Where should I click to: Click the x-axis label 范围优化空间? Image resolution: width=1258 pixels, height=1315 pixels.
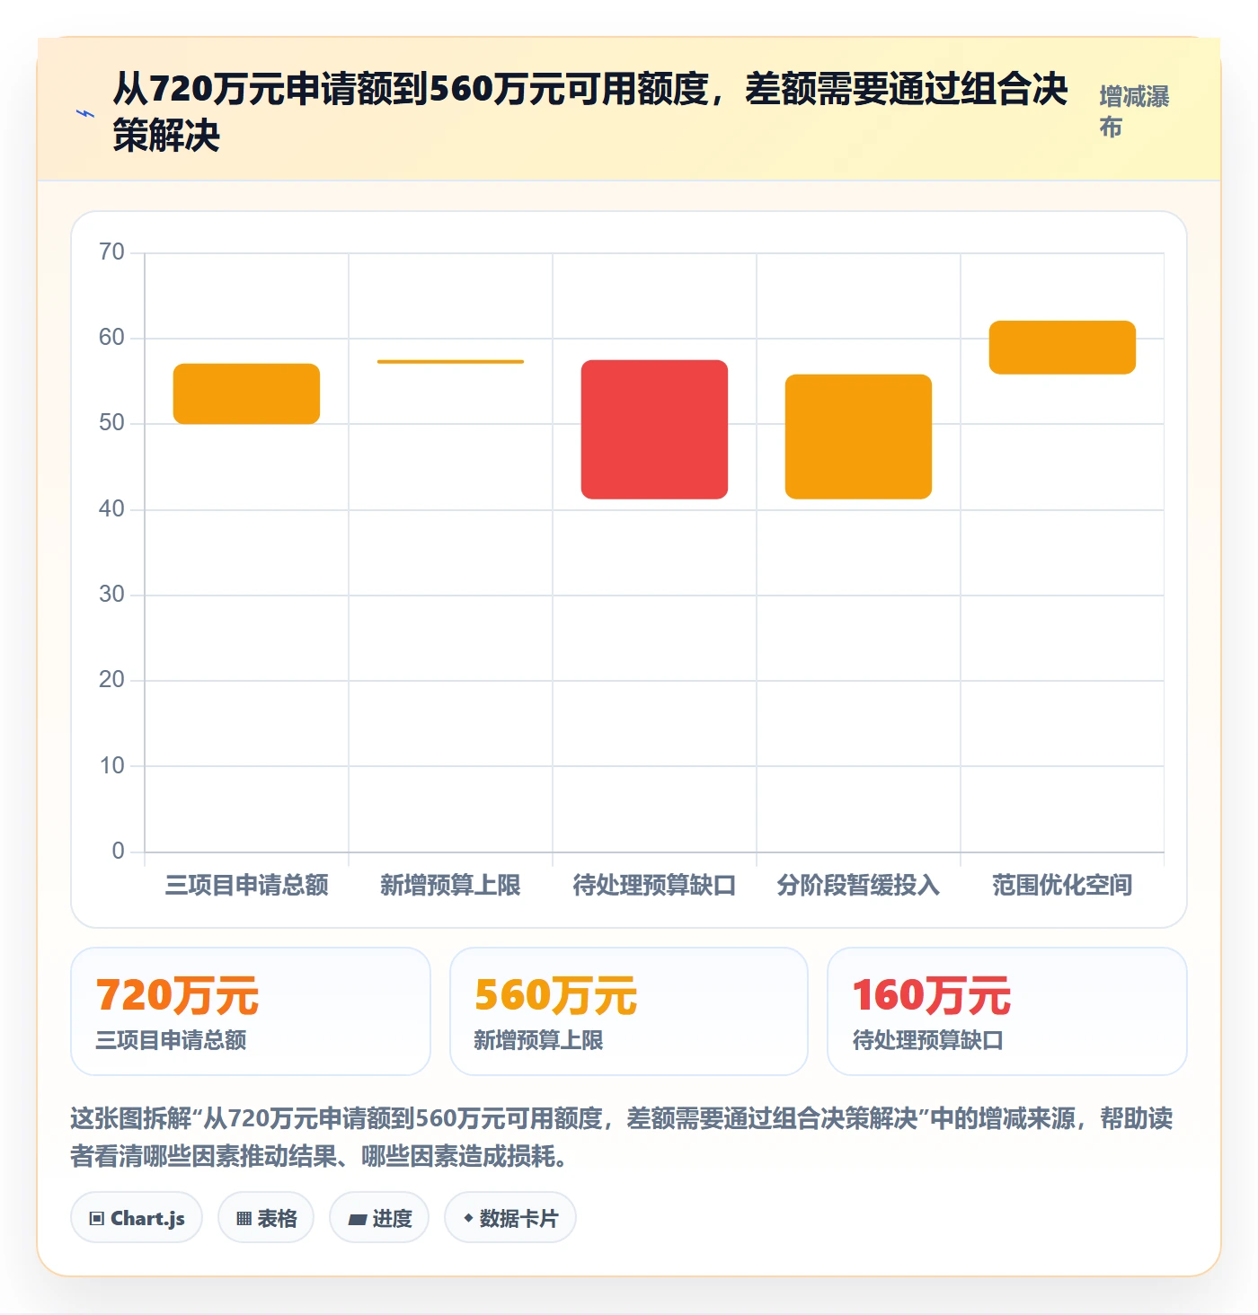[x=1062, y=886]
